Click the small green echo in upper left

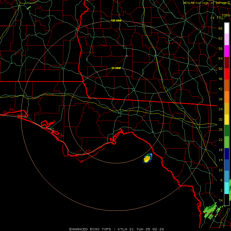point(29,8)
